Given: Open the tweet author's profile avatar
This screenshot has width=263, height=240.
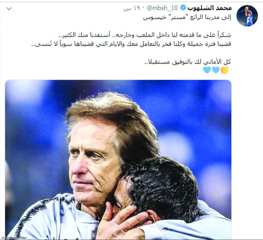Looking at the screenshot, I should coord(247,16).
